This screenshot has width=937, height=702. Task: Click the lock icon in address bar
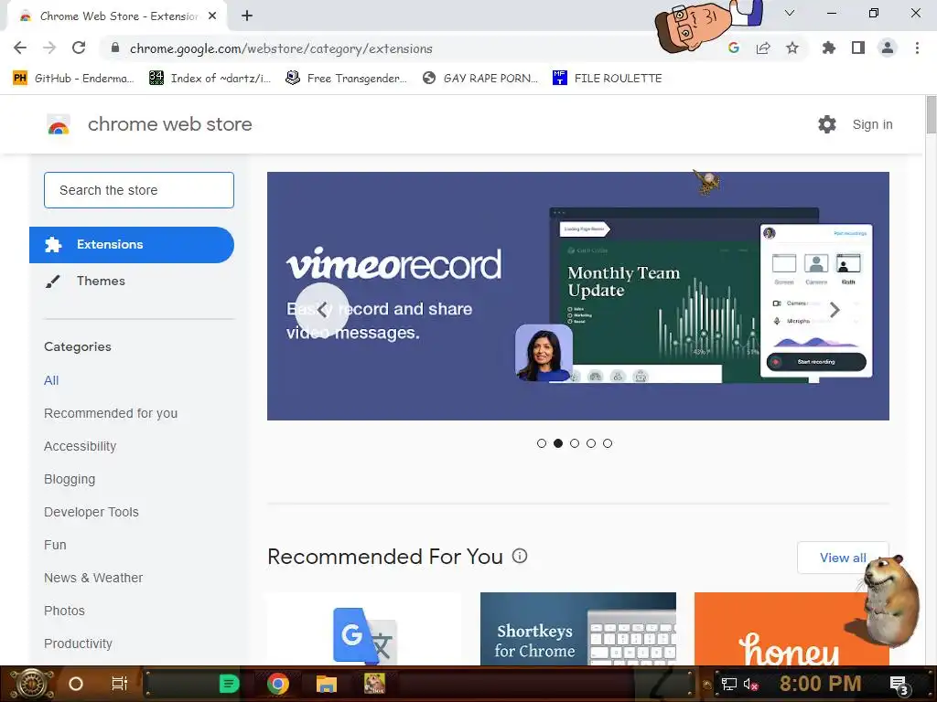tap(115, 48)
